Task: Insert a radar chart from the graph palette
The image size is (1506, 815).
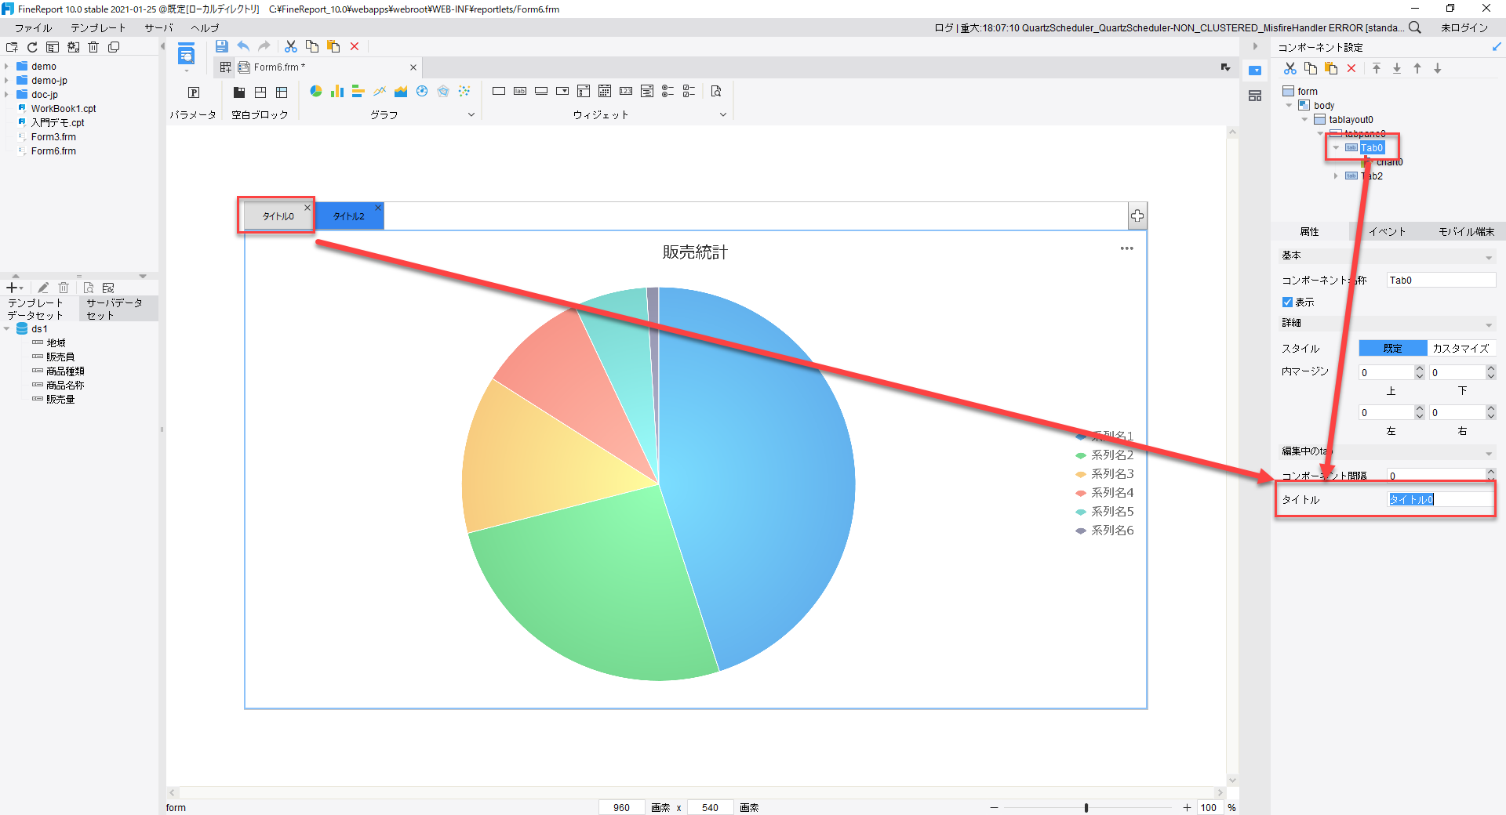Action: point(443,92)
